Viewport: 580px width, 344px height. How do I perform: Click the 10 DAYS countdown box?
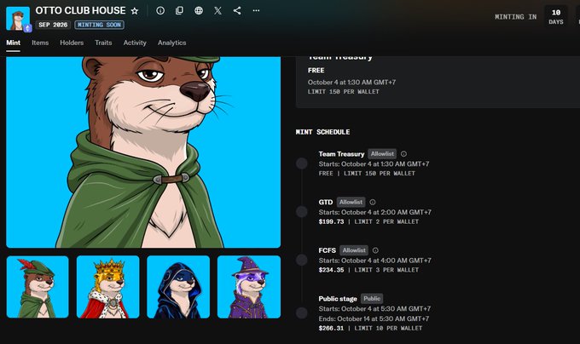coord(556,17)
